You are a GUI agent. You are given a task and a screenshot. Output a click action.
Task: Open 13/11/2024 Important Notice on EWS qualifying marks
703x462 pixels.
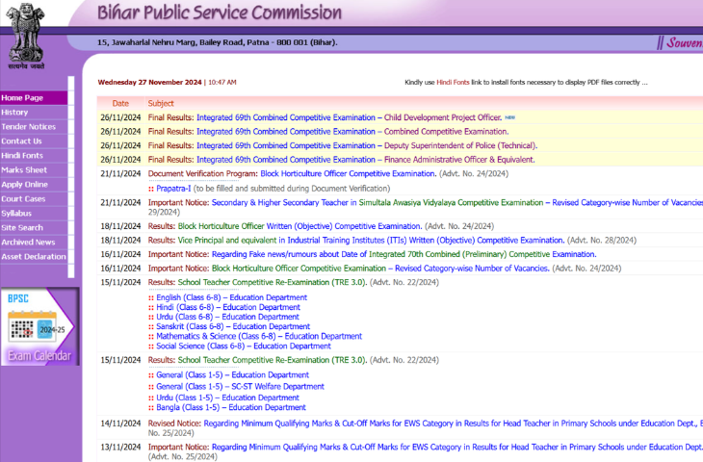pos(457,448)
